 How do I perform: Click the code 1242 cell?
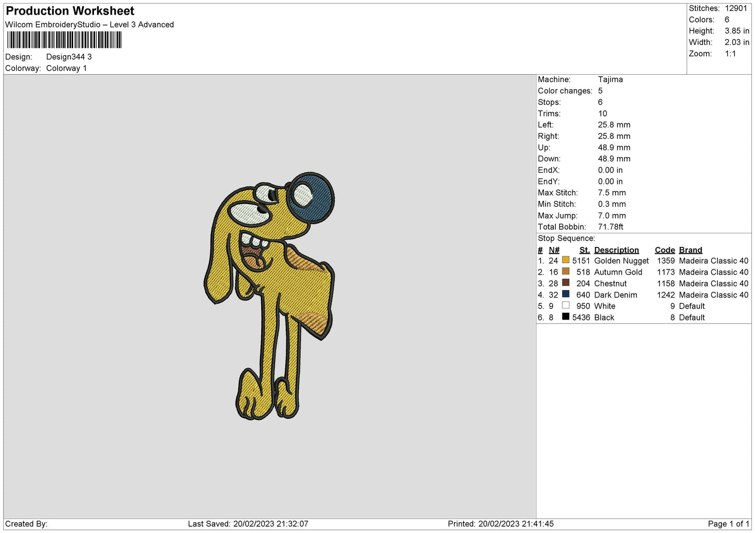[666, 295]
